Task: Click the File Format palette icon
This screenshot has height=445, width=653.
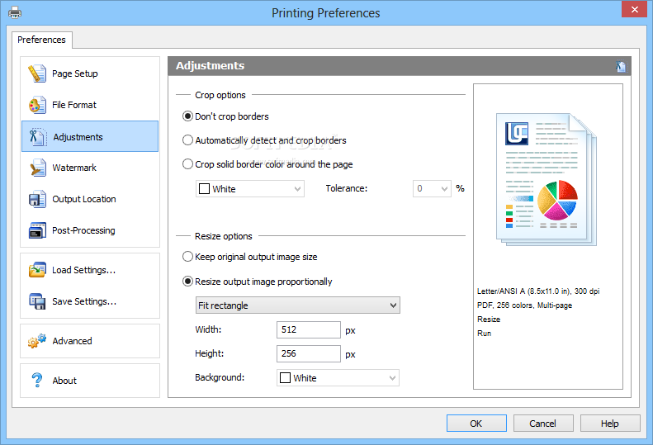Action: point(37,105)
